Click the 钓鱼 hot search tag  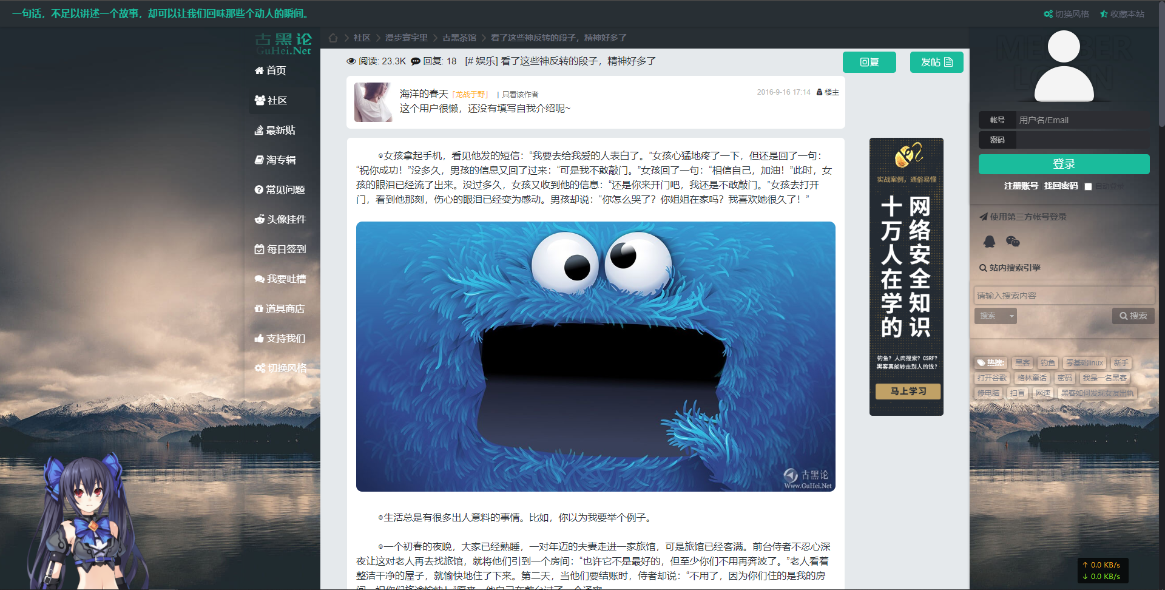pos(1048,363)
